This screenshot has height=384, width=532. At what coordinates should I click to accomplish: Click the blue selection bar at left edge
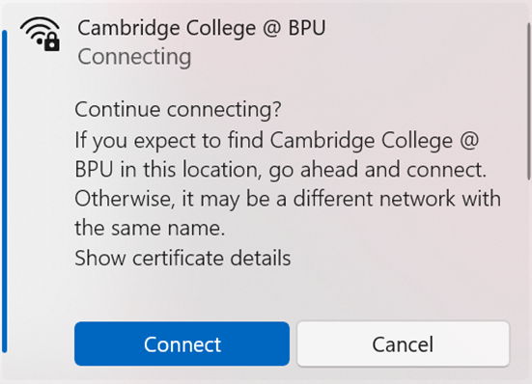point(5,191)
